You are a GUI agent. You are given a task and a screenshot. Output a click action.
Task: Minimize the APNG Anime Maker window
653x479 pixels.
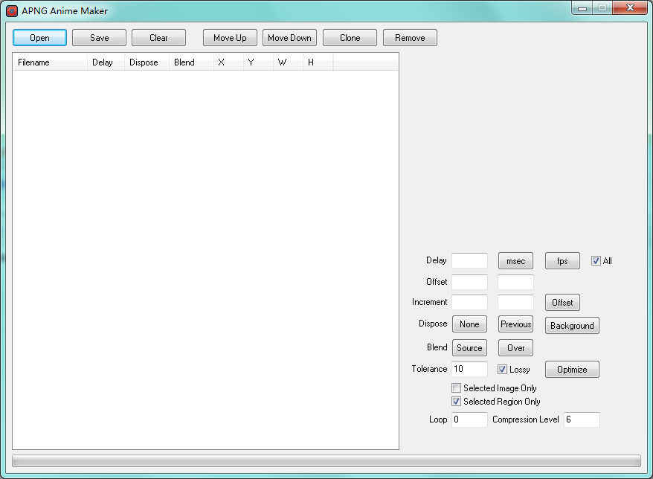point(582,8)
